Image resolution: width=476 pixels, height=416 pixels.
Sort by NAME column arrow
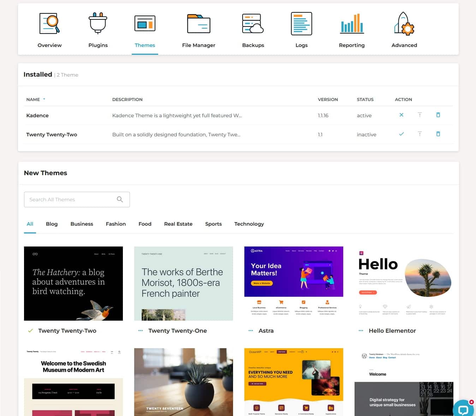pos(44,99)
